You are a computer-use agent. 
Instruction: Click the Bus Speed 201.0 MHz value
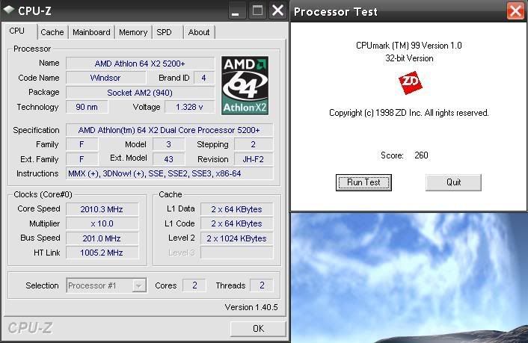pyautogui.click(x=102, y=238)
